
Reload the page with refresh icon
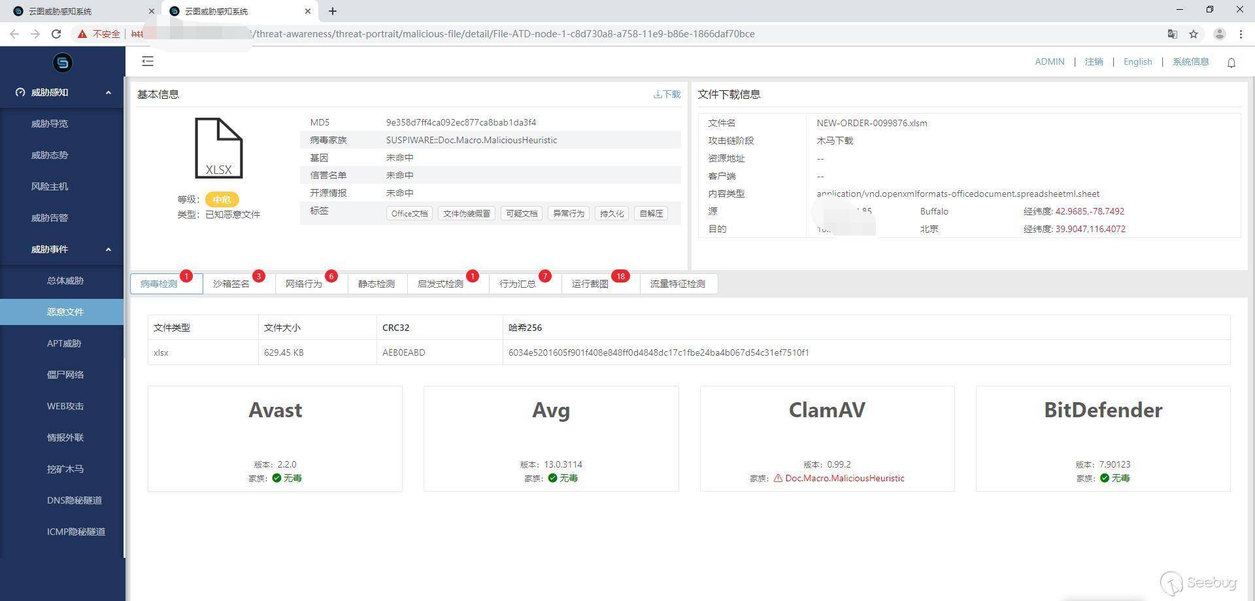pos(56,34)
